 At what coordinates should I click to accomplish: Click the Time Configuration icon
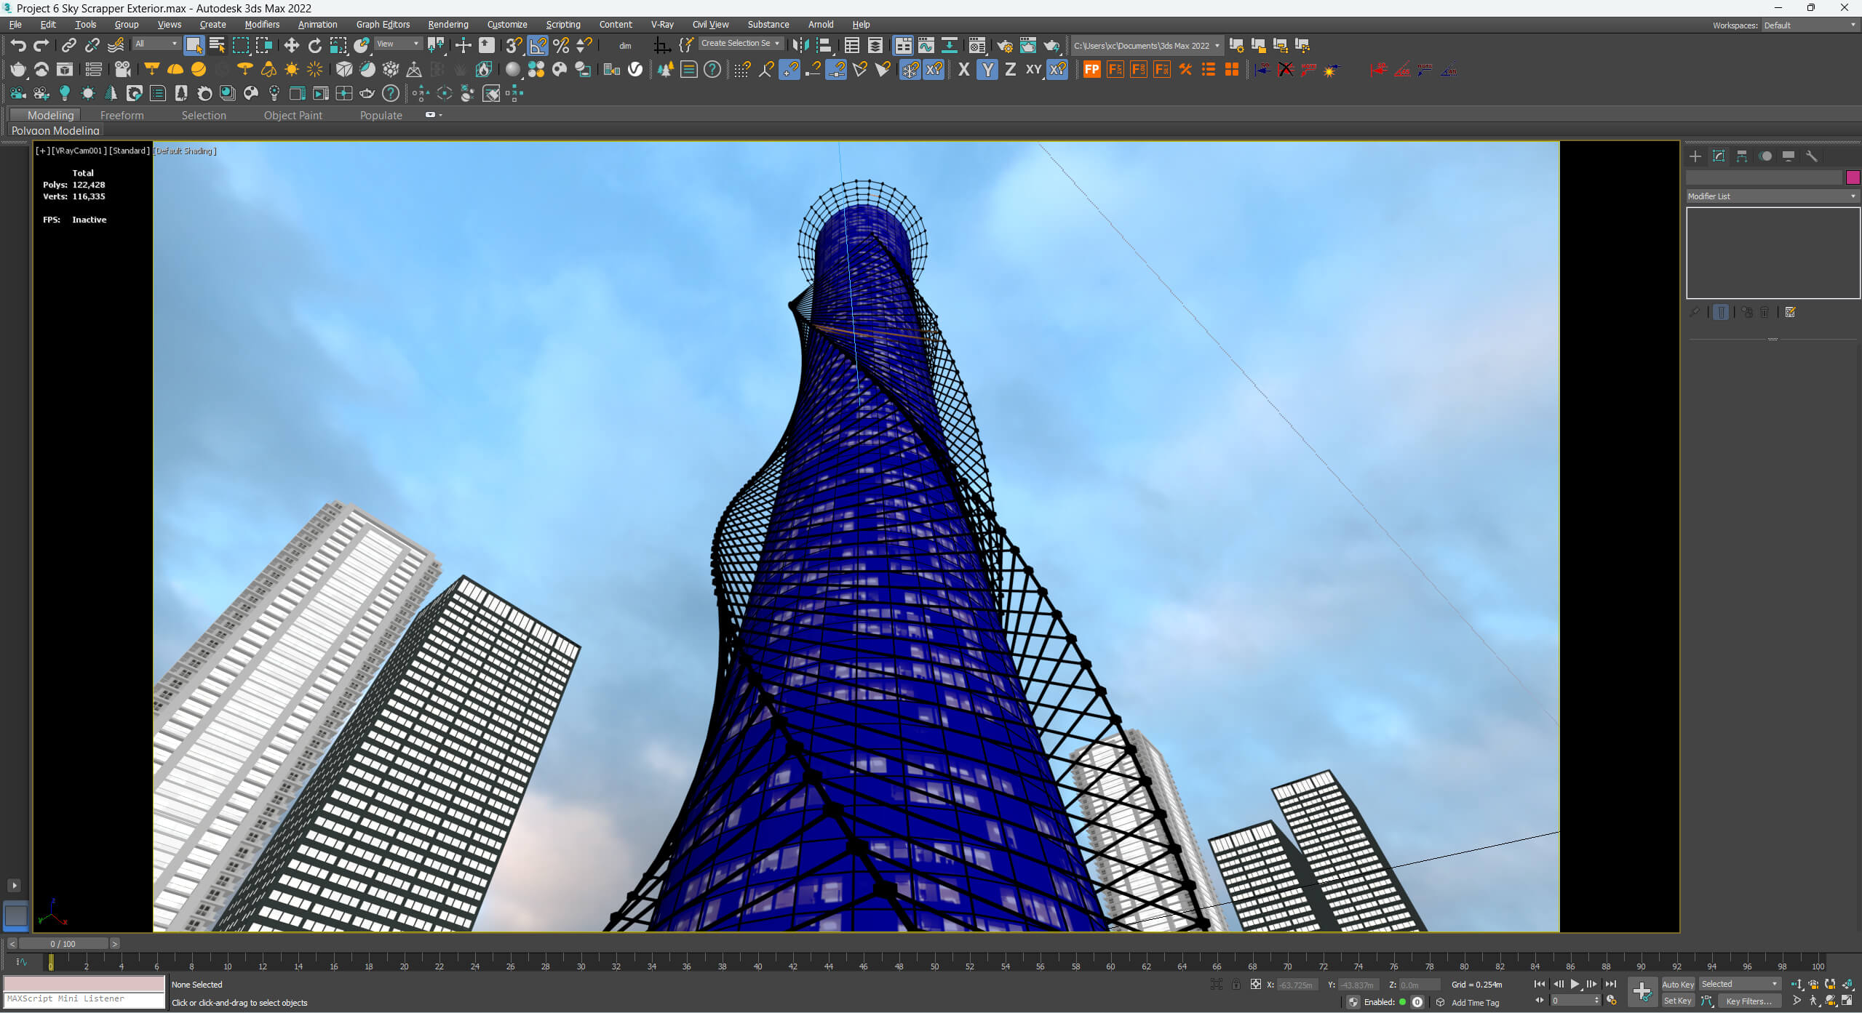(1612, 1001)
